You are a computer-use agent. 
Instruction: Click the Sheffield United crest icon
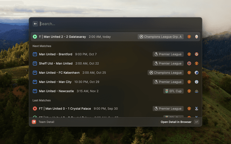pyautogui.click(x=189, y=63)
